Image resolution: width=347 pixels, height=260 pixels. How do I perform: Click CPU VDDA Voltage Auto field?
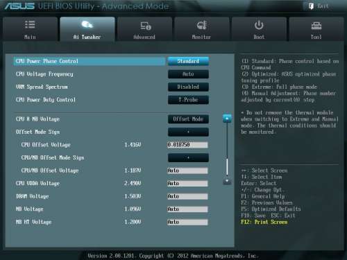point(187,184)
